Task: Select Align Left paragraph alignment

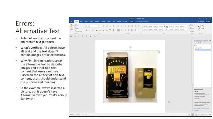Action: [x=118, y=30]
